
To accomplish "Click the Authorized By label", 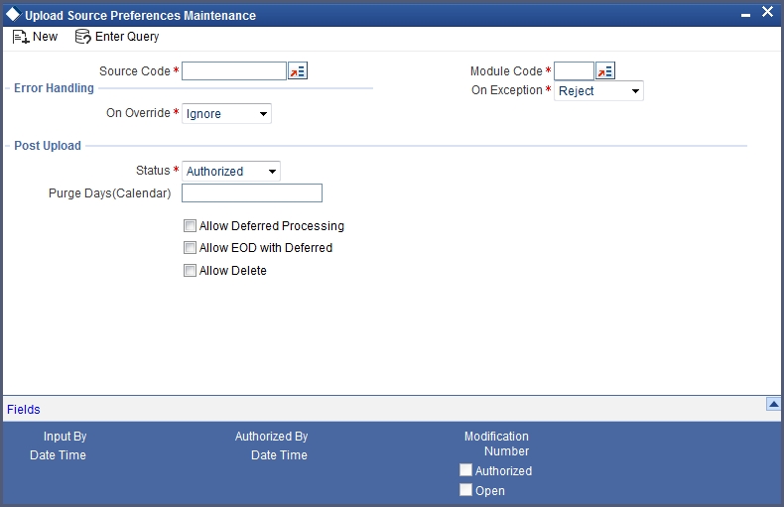I will 272,437.
